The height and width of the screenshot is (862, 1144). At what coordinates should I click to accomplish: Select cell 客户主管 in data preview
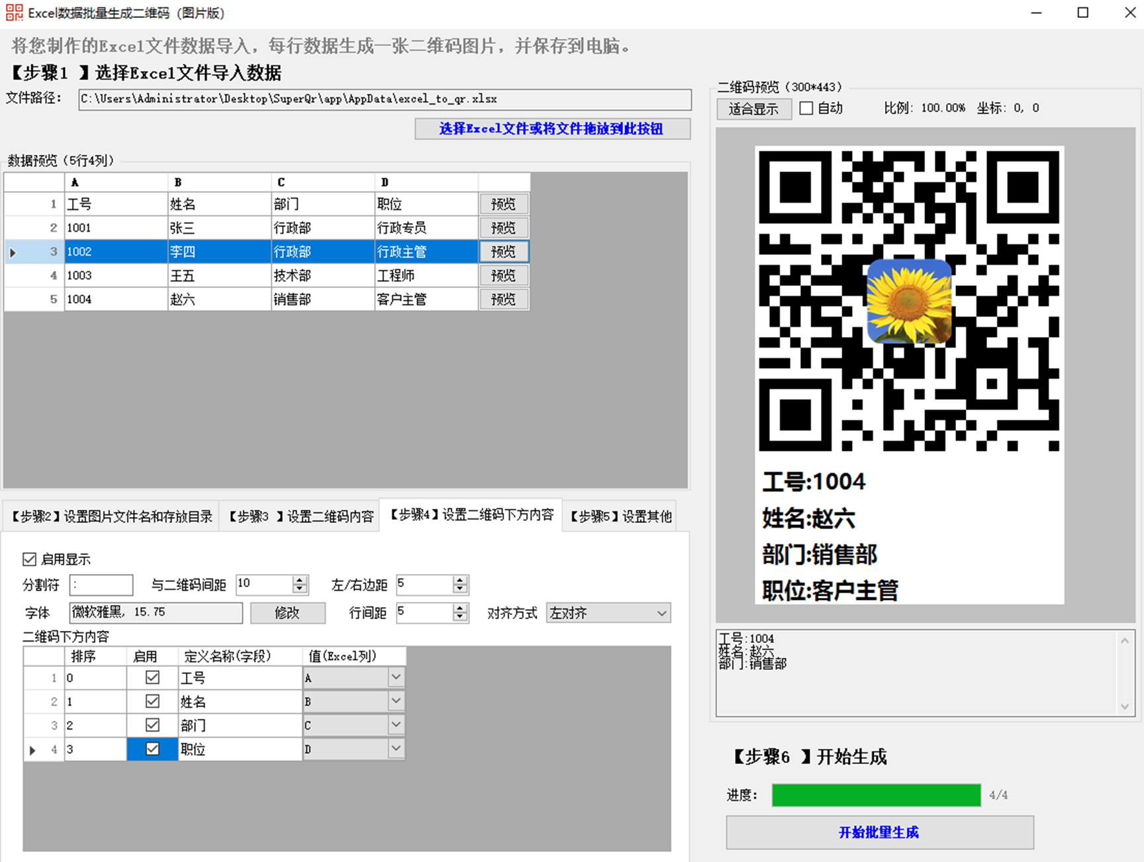pos(426,299)
